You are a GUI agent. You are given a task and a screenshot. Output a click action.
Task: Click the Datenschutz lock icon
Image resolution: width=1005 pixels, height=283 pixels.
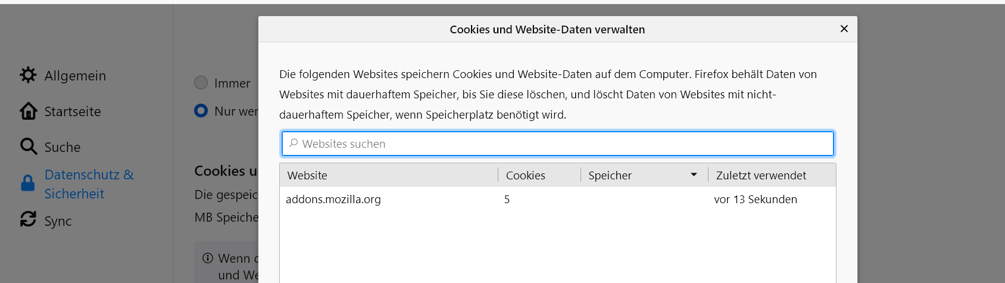tap(28, 184)
